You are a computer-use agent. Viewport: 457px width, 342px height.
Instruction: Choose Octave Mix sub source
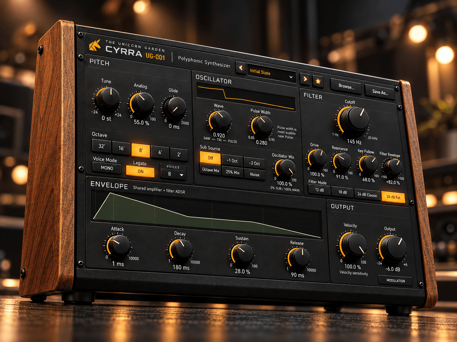tap(211, 170)
